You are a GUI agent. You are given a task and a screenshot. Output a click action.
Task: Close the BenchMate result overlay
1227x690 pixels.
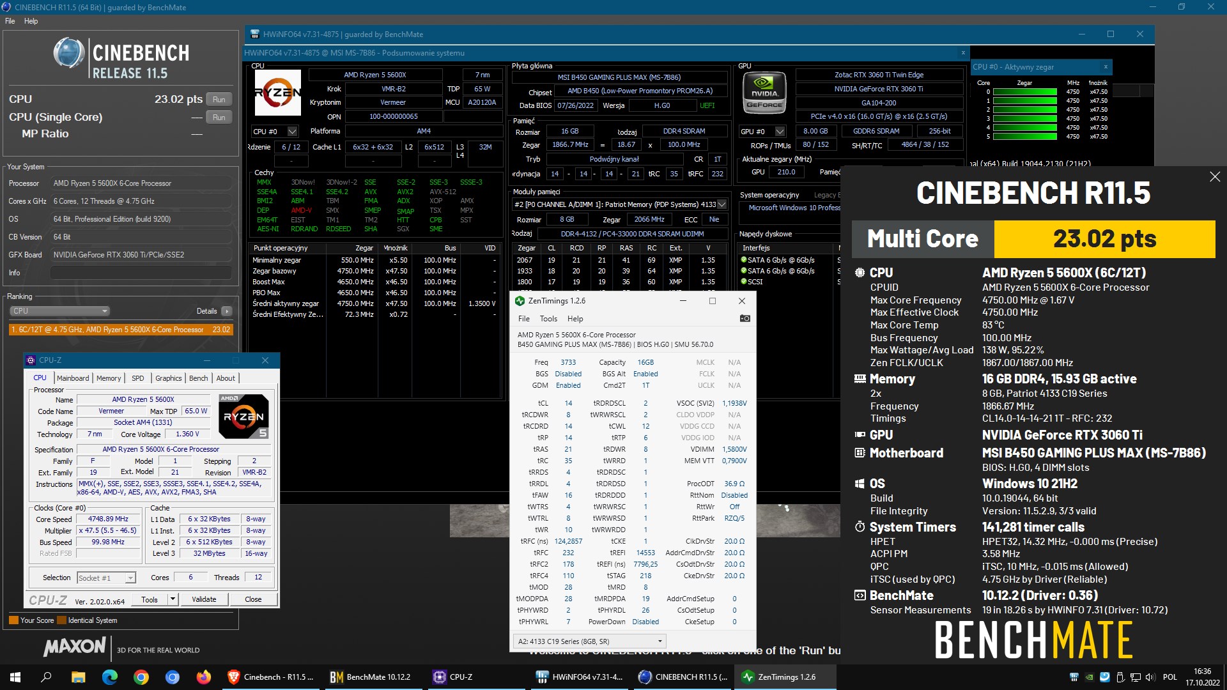[x=1215, y=176]
